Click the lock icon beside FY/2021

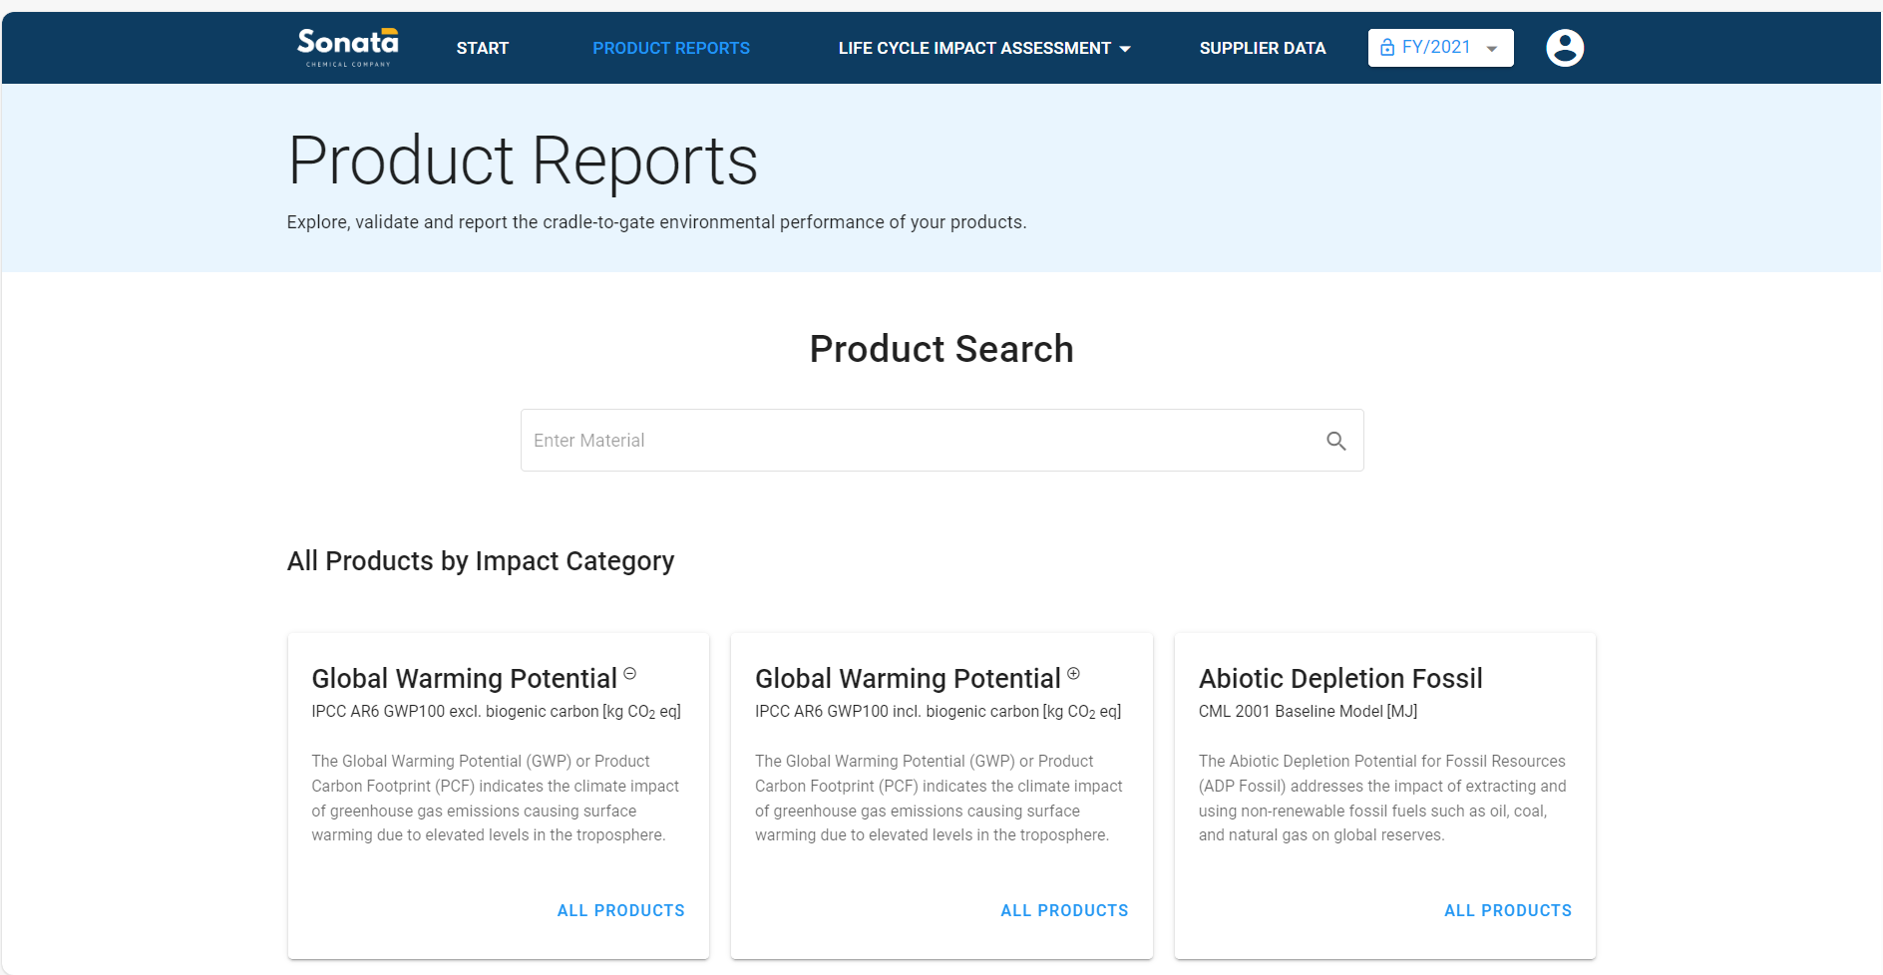[x=1386, y=48]
